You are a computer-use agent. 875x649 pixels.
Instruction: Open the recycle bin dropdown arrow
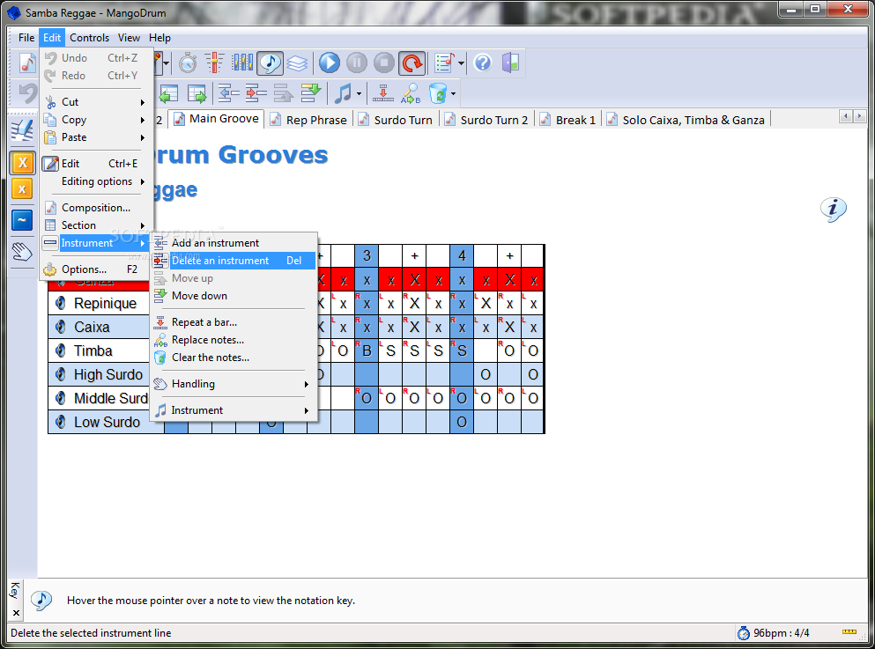tap(453, 93)
